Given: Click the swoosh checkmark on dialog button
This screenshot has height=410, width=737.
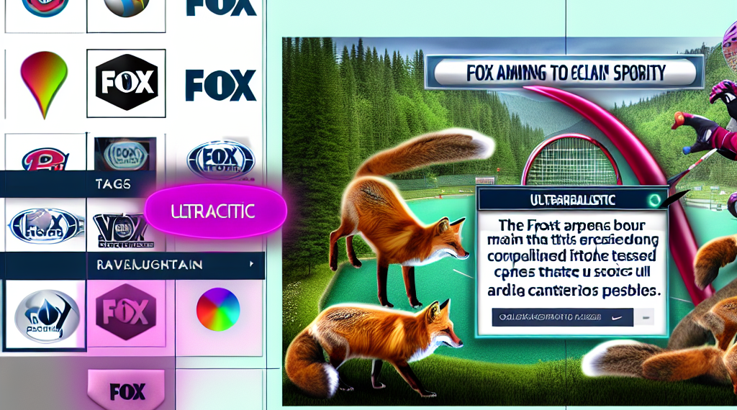Looking at the screenshot, I should 617,317.
